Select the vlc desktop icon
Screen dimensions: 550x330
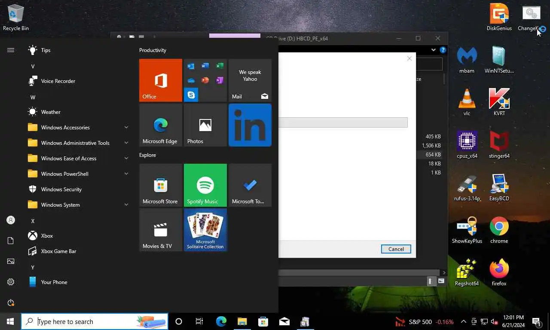tap(467, 102)
